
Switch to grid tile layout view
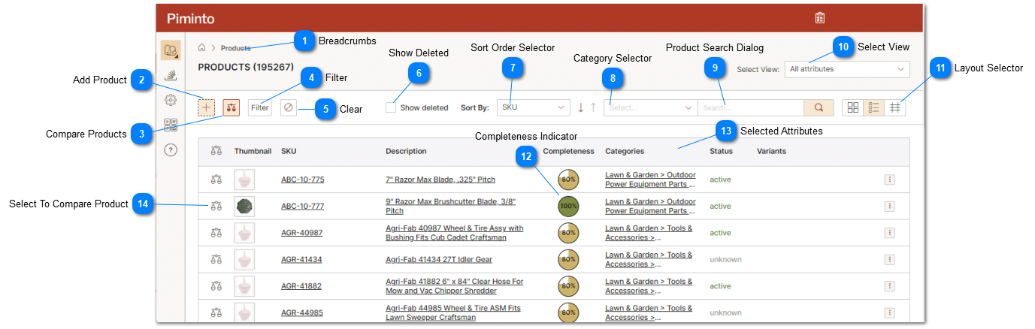[853, 107]
